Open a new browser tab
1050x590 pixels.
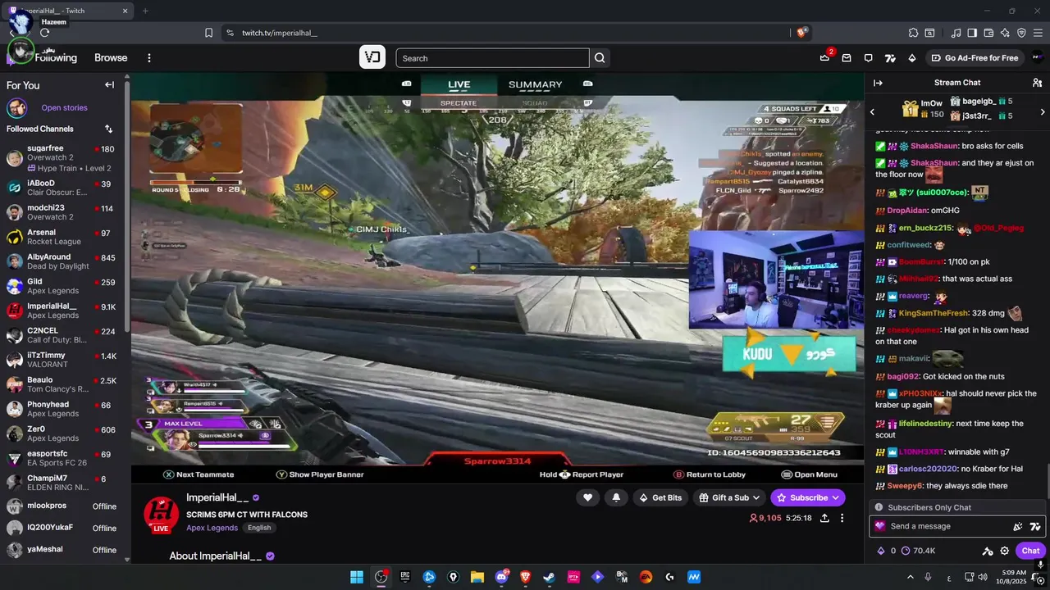pos(145,11)
